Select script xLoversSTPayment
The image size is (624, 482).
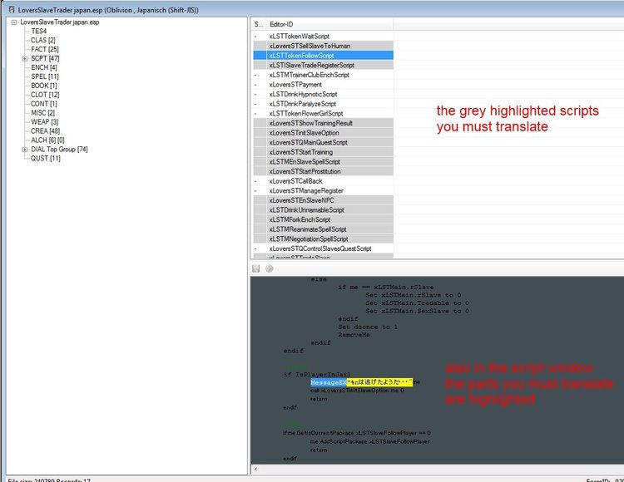(323, 85)
